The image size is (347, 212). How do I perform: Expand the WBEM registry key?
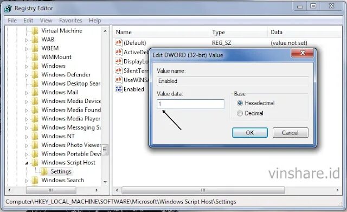click(27, 49)
